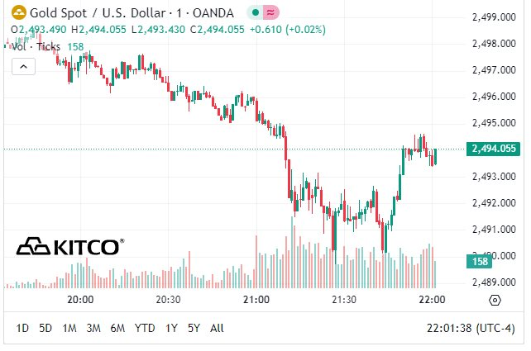The image size is (531, 351).
Task: Click the KITCO logo
Action: click(x=70, y=246)
